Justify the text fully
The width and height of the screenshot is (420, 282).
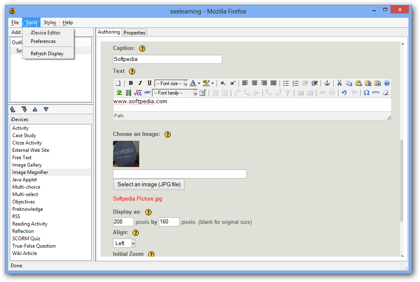coord(273,83)
